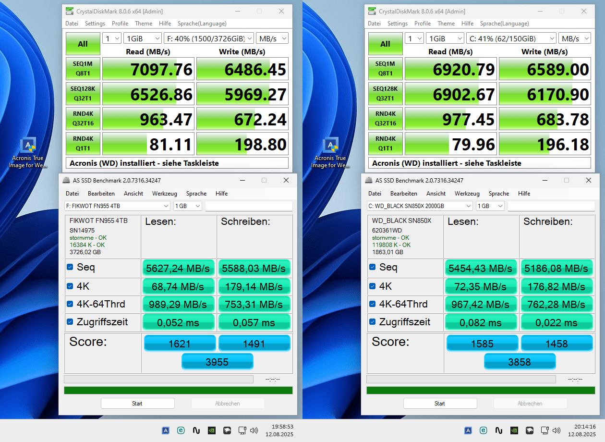
Task: Open NVIDIA tray icon beside the 20:14:16 clock
Action: (x=514, y=430)
